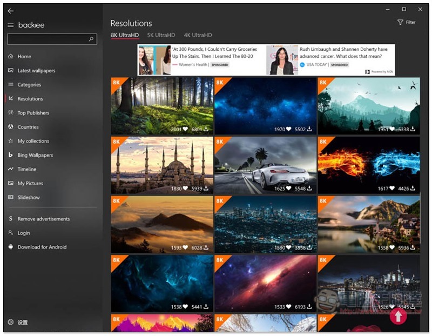Click Download for Android link

[42, 247]
